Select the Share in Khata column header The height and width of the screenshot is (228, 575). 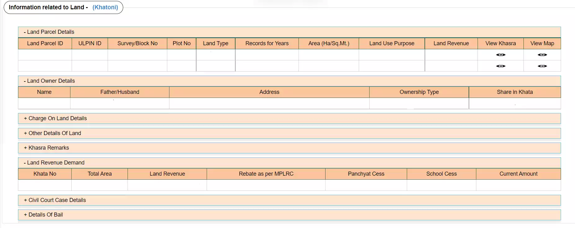[515, 92]
